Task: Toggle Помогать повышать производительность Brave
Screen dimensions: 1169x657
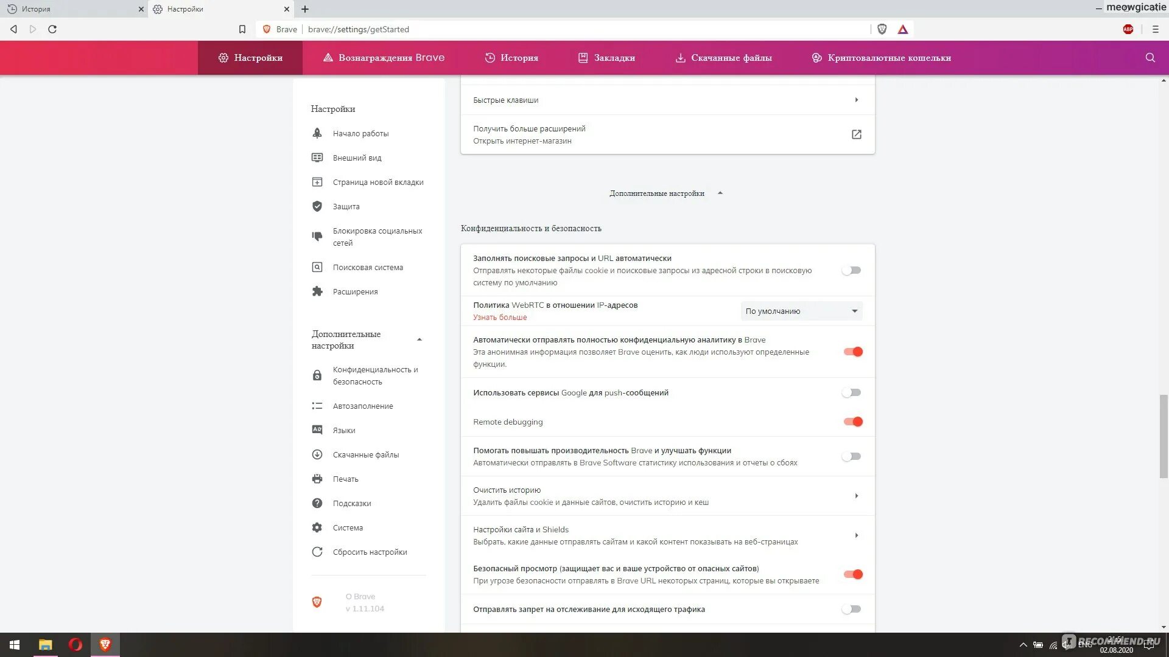Action: coord(852,456)
